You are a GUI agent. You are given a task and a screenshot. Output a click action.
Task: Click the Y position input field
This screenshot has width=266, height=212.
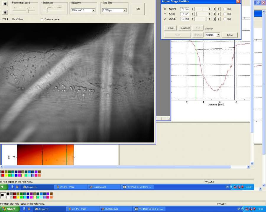[185, 14]
